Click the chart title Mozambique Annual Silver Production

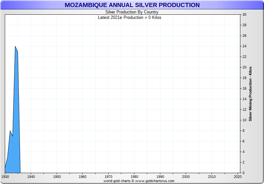click(x=132, y=5)
